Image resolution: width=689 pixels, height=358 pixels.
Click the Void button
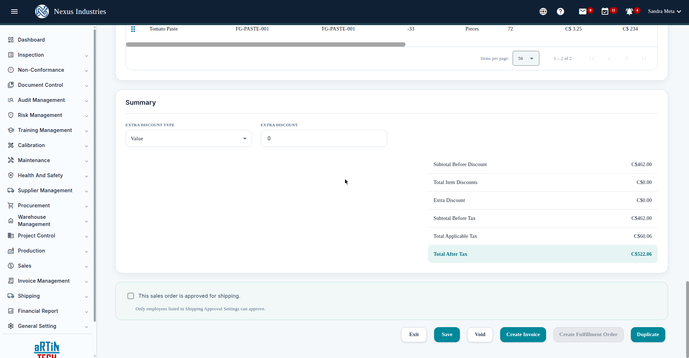click(x=480, y=335)
